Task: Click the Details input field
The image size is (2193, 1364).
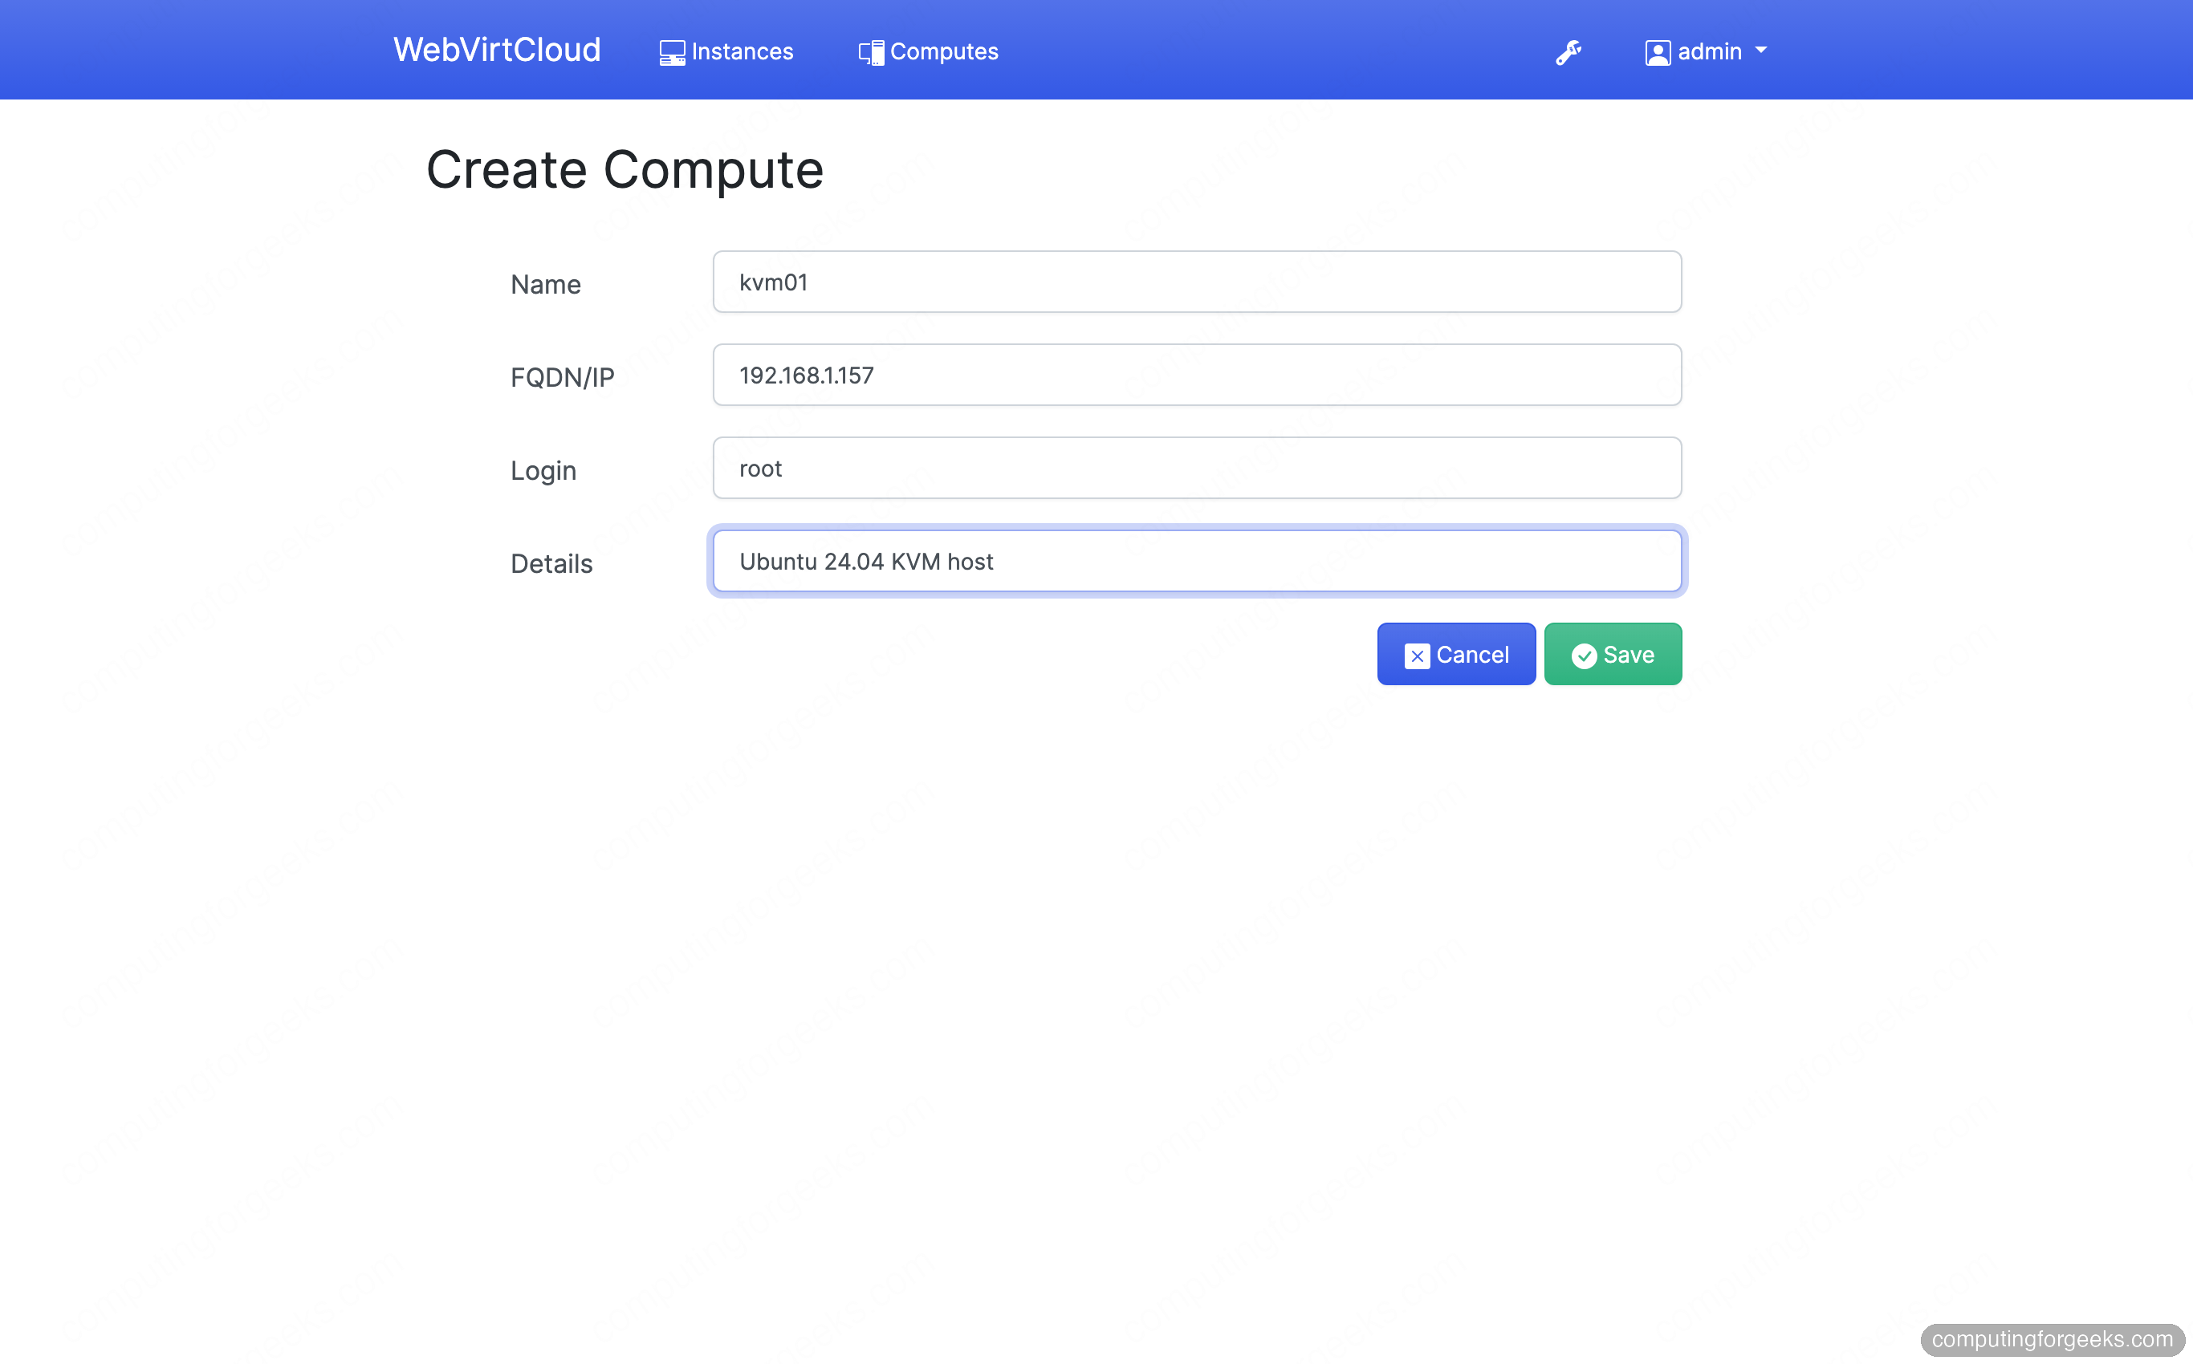Action: pos(1197,561)
